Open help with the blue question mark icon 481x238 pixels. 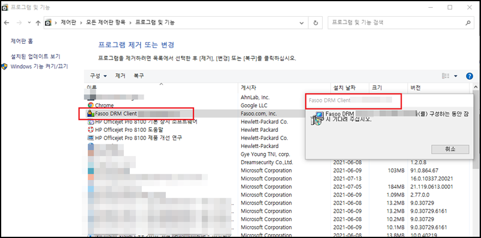[470, 76]
